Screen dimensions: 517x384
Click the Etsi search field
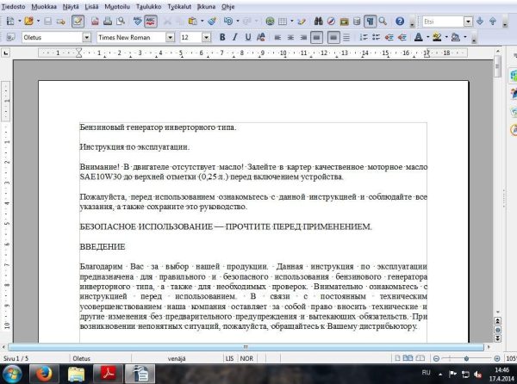[444, 22]
